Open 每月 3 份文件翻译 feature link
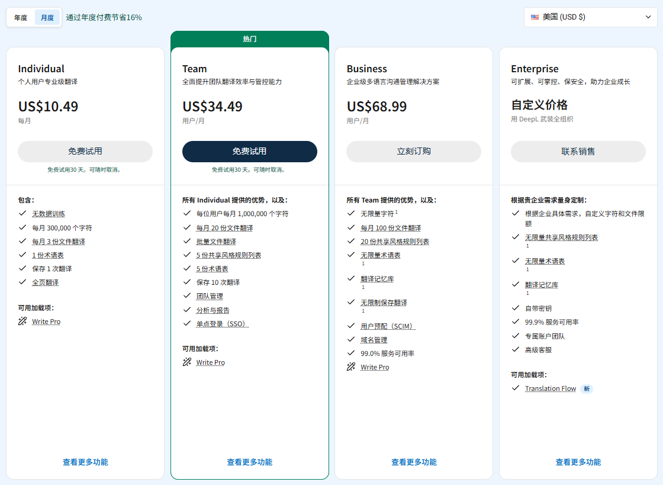Viewport: 663px width, 485px height. coord(59,242)
